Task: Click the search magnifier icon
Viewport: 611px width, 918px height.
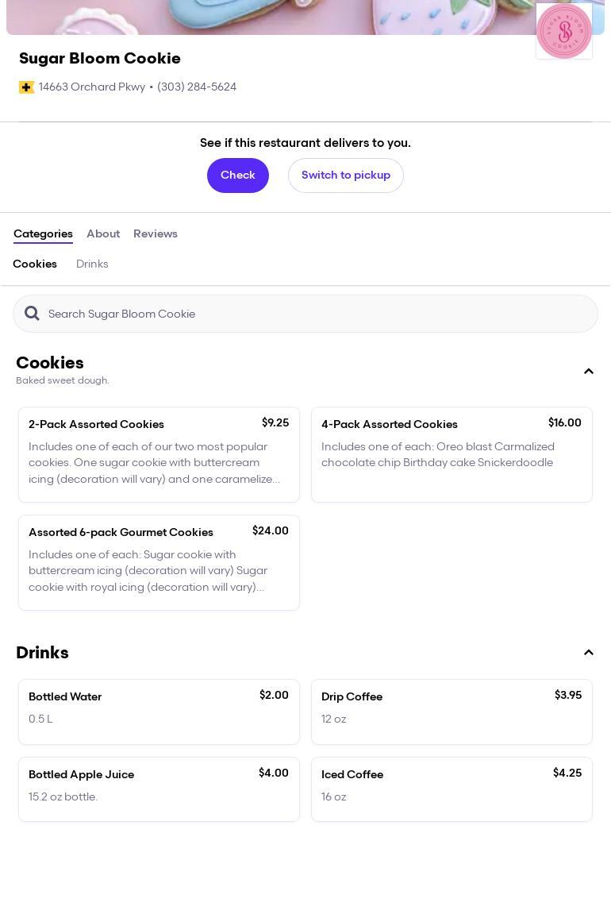Action: pos(32,314)
